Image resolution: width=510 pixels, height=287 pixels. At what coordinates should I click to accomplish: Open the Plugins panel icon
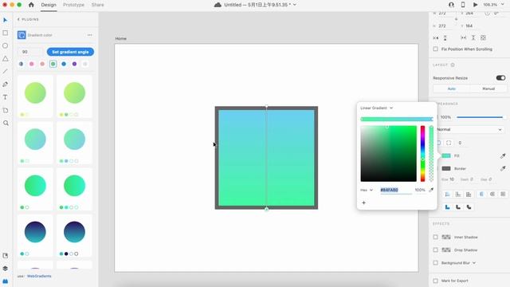click(6, 281)
